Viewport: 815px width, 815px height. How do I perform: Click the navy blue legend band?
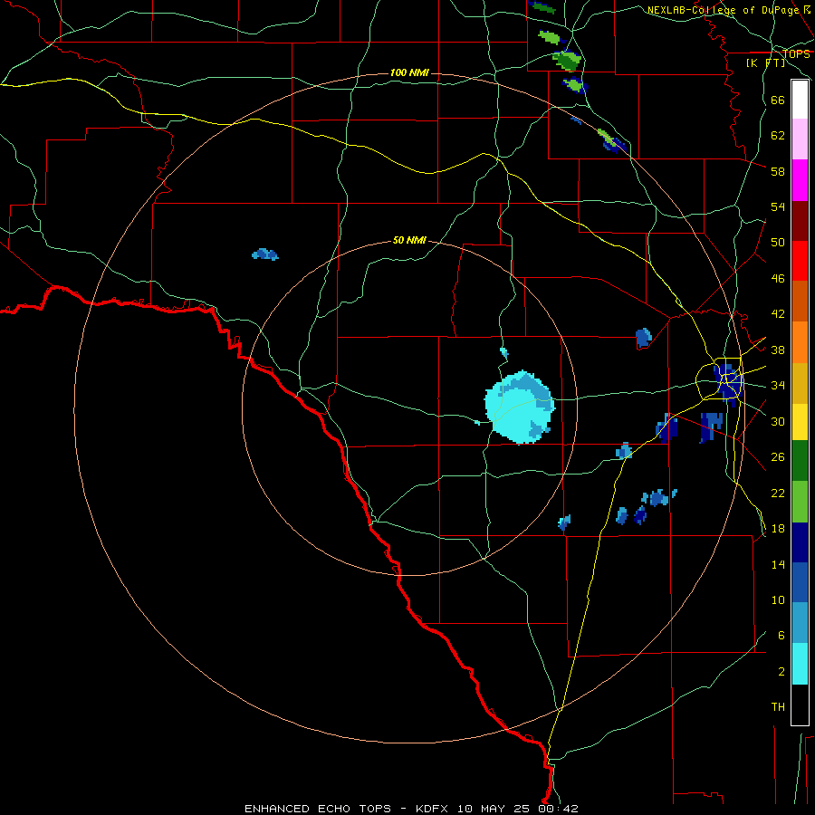pyautogui.click(x=800, y=542)
